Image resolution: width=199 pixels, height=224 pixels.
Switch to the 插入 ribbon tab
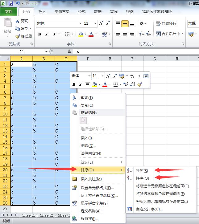[x=42, y=12]
